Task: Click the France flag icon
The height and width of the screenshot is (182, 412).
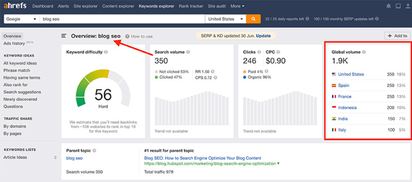Action: [x=334, y=97]
